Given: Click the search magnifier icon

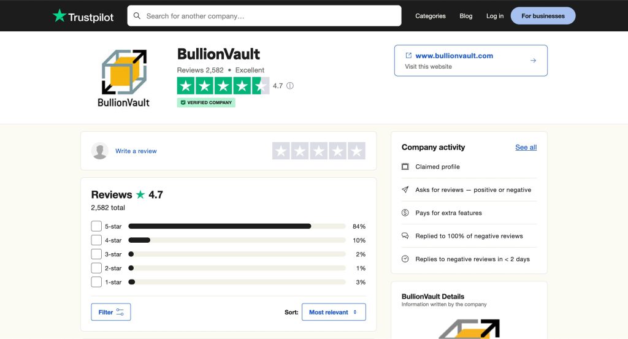Looking at the screenshot, I should pos(137,16).
